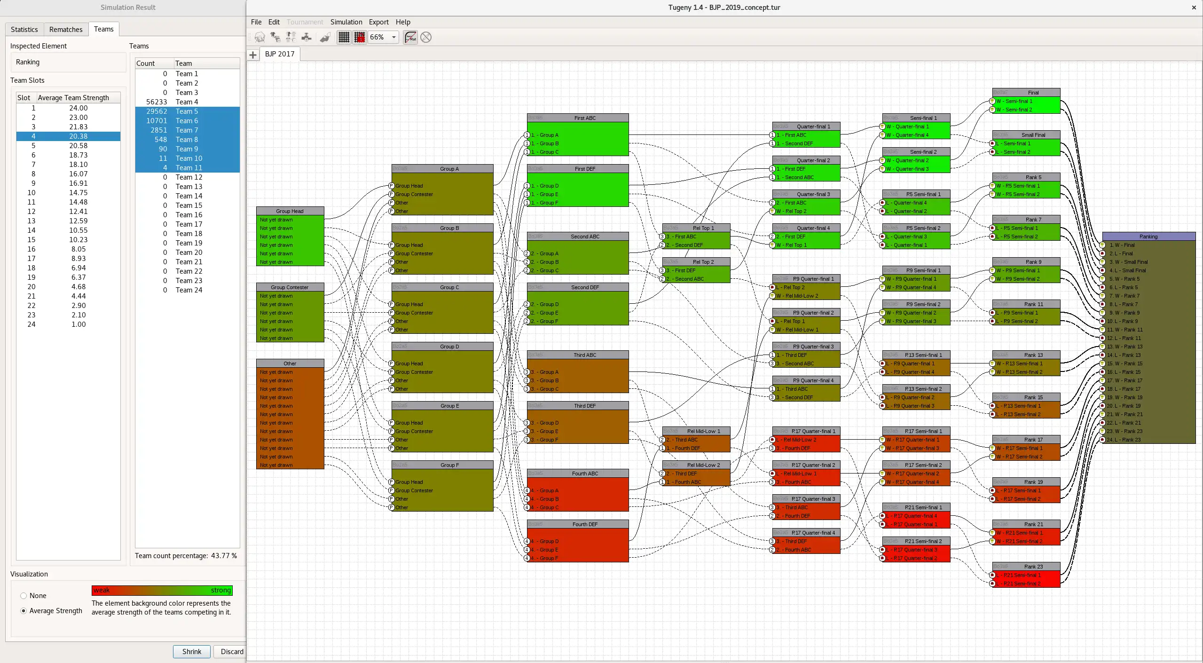Click the Statistics tab
This screenshot has width=1203, height=663.
[24, 29]
